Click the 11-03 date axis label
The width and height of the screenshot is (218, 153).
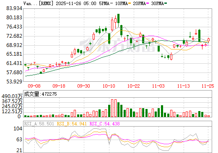point(158,86)
